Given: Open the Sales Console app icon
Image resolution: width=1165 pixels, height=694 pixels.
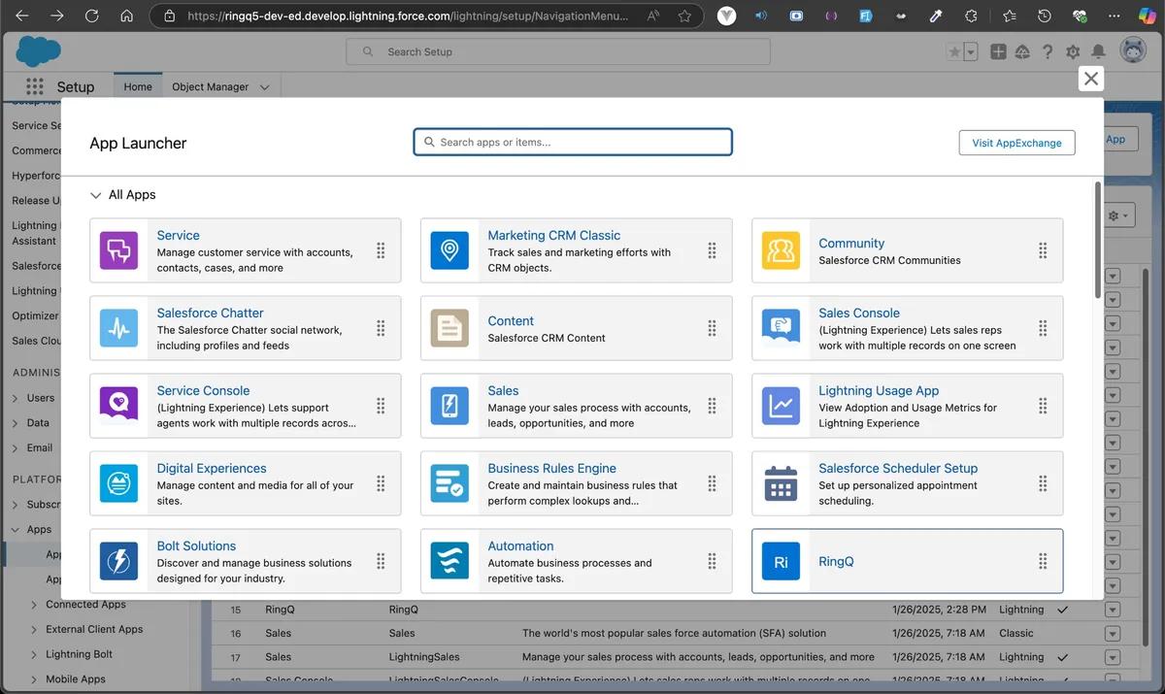Looking at the screenshot, I should [x=781, y=328].
